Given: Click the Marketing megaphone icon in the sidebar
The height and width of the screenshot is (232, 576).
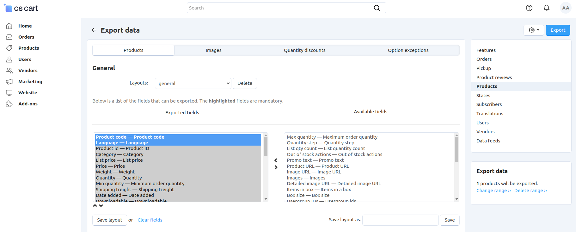Looking at the screenshot, I should (9, 82).
